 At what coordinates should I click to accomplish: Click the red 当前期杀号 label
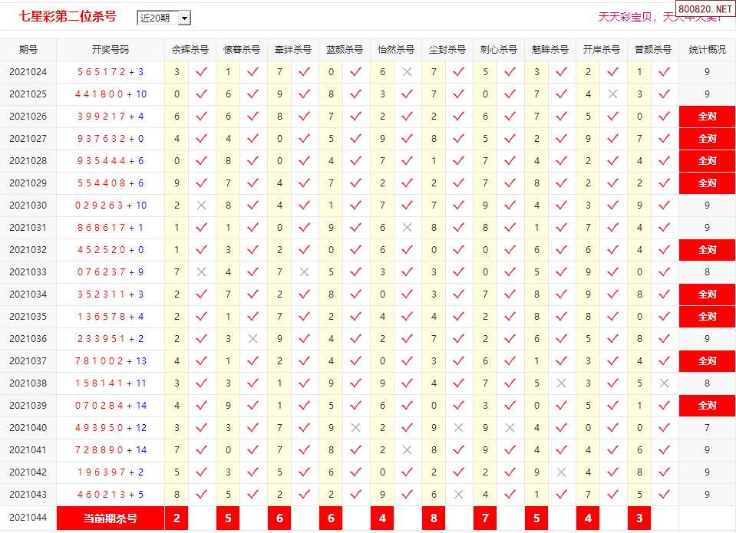click(x=111, y=518)
